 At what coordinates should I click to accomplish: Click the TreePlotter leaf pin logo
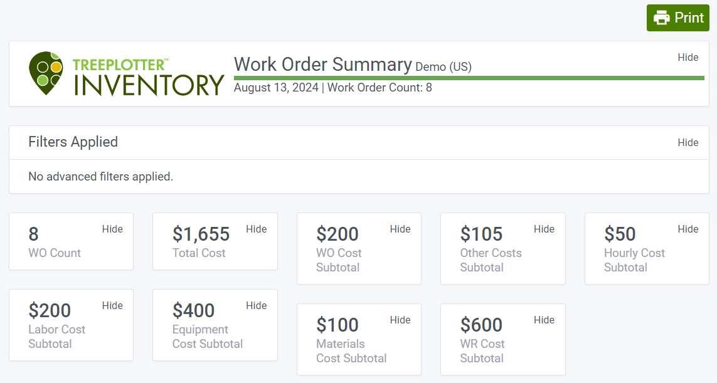click(47, 73)
